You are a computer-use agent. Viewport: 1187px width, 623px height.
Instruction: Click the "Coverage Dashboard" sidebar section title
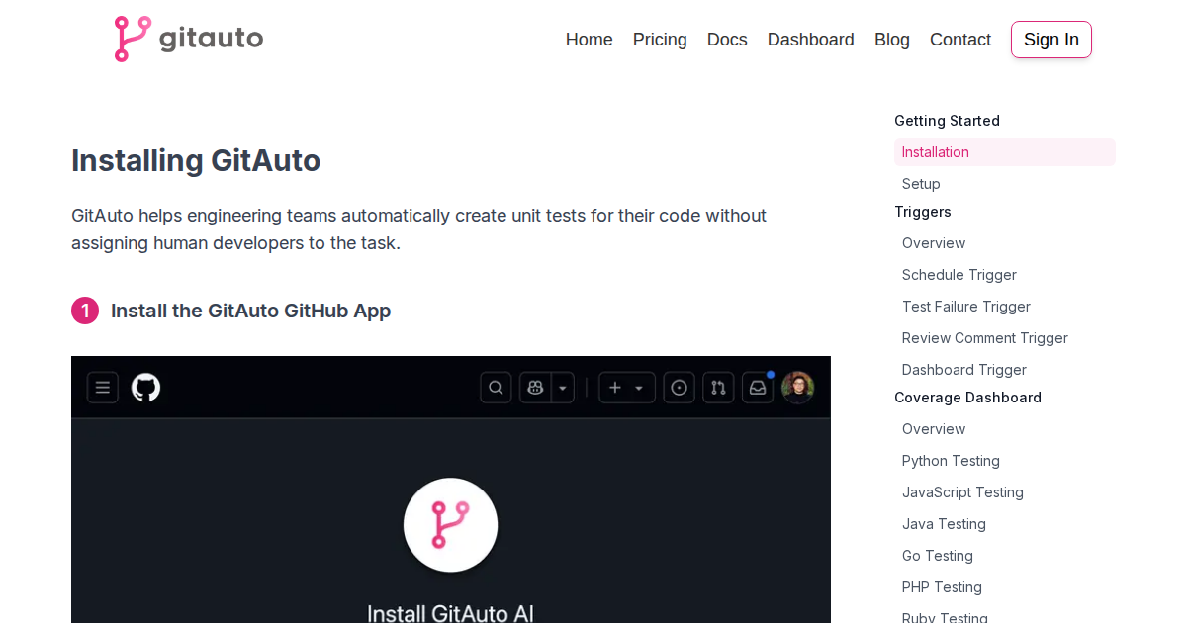tap(967, 398)
